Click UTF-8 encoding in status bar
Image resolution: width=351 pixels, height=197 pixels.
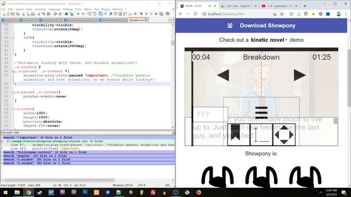(x=141, y=185)
